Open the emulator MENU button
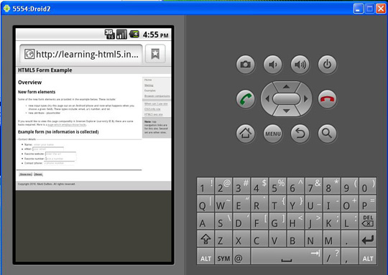The height and width of the screenshot is (275, 388). [273, 134]
